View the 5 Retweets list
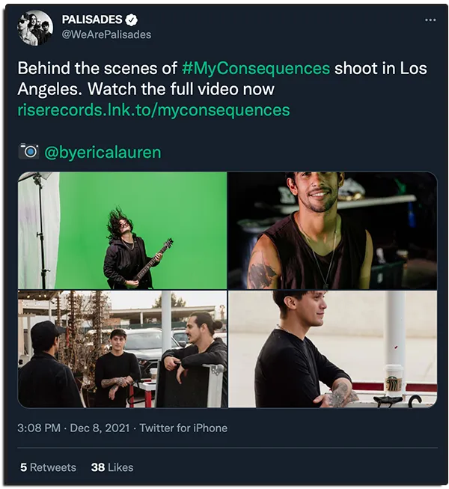Screen dimensions: 449x489 48,467
